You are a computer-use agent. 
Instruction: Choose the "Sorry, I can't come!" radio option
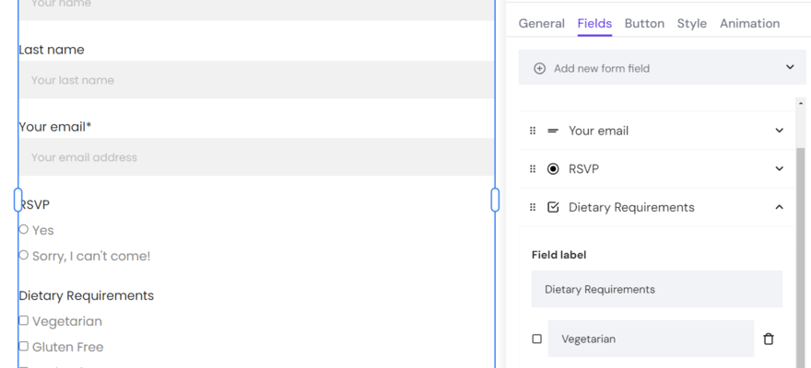point(24,256)
